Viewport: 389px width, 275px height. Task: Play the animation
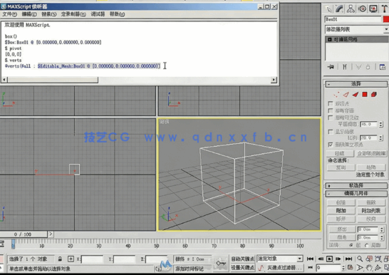click(x=329, y=259)
